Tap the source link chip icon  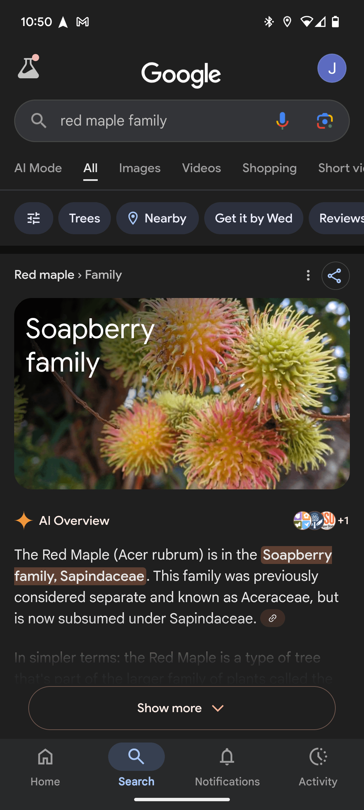(273, 618)
